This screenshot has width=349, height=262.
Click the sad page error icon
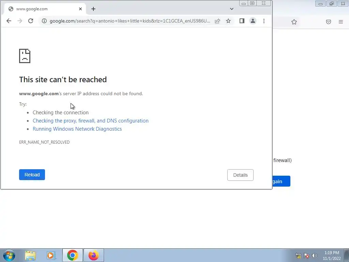coord(25,56)
